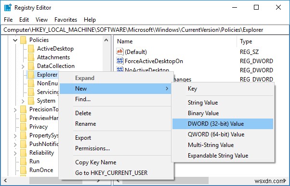
Task: Choose Delete in context menu
Action: [x=116, y=113]
